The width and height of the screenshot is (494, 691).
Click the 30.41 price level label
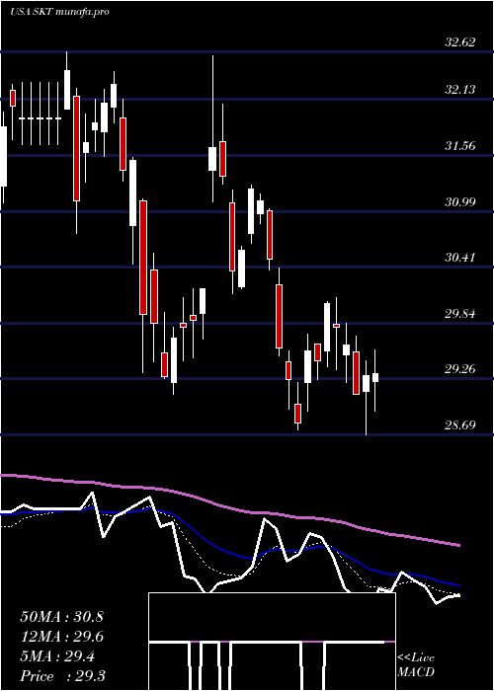pyautogui.click(x=460, y=257)
